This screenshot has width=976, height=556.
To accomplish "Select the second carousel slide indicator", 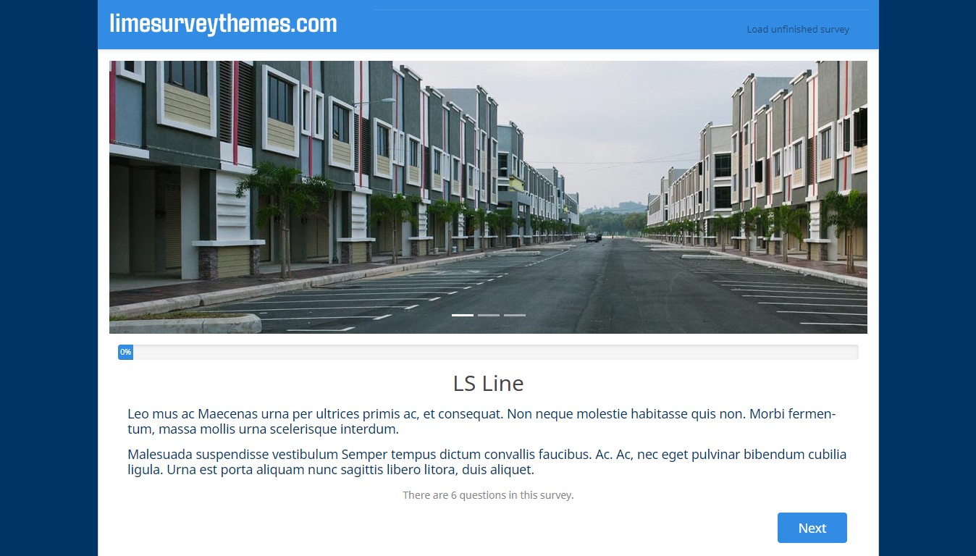I will coord(489,315).
